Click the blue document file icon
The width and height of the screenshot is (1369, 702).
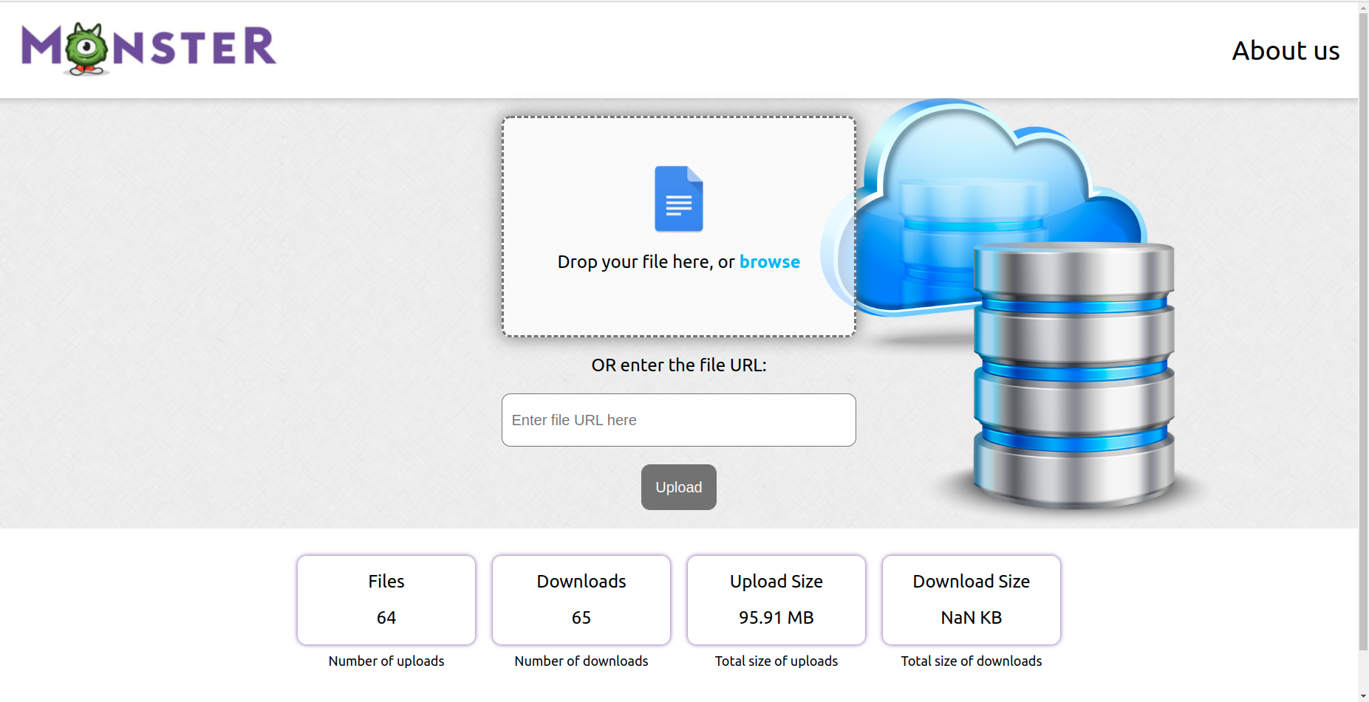(x=679, y=199)
